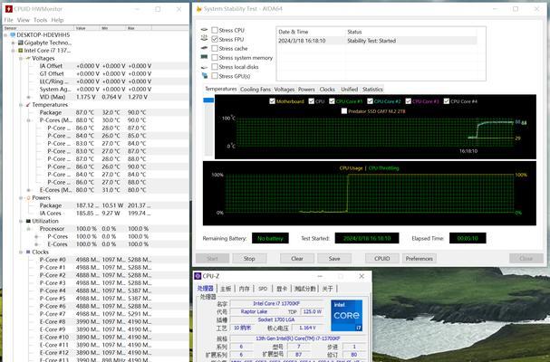Click the Utilization icon in HWMonitor
The width and height of the screenshot is (550, 362).
click(x=28, y=221)
